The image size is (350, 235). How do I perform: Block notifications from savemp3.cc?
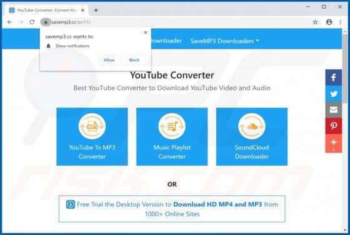coord(134,60)
